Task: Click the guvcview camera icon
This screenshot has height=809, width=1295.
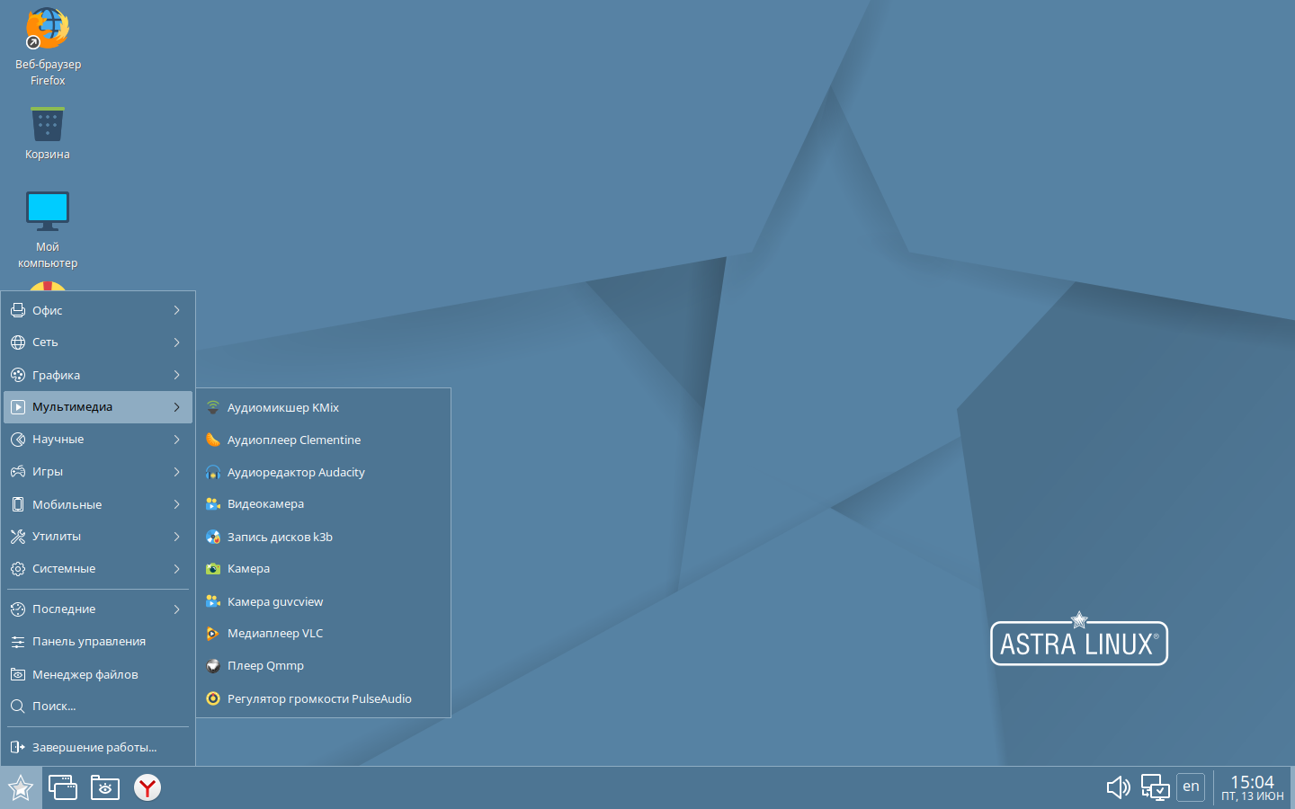Action: click(213, 601)
